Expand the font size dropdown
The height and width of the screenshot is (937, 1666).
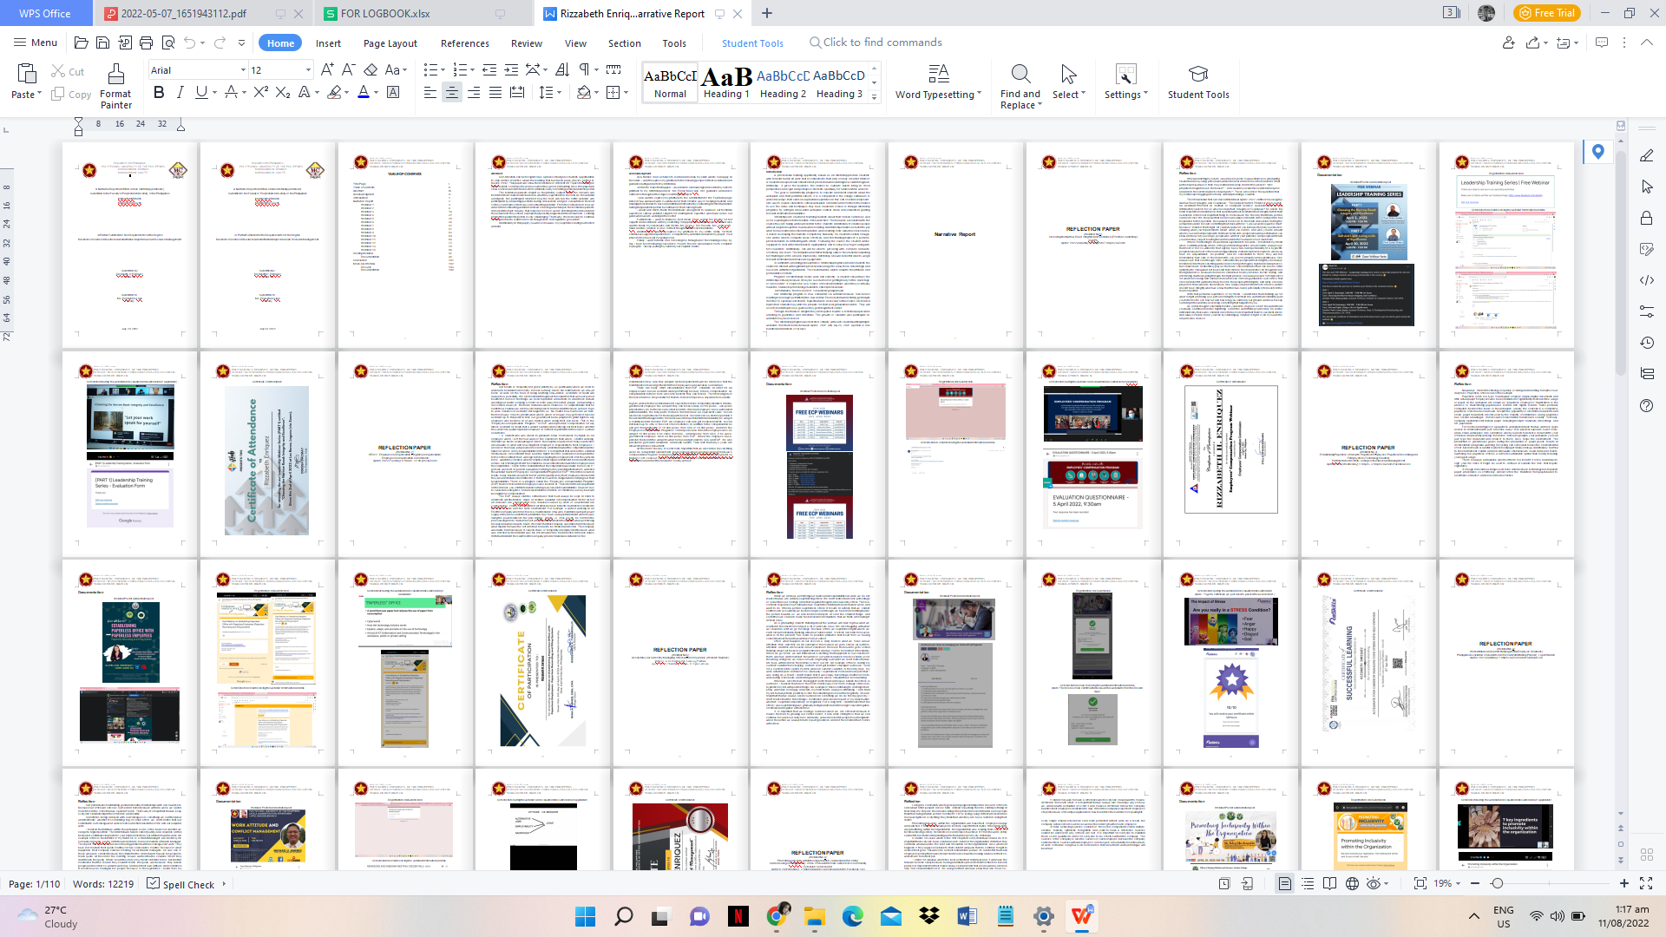(x=308, y=70)
